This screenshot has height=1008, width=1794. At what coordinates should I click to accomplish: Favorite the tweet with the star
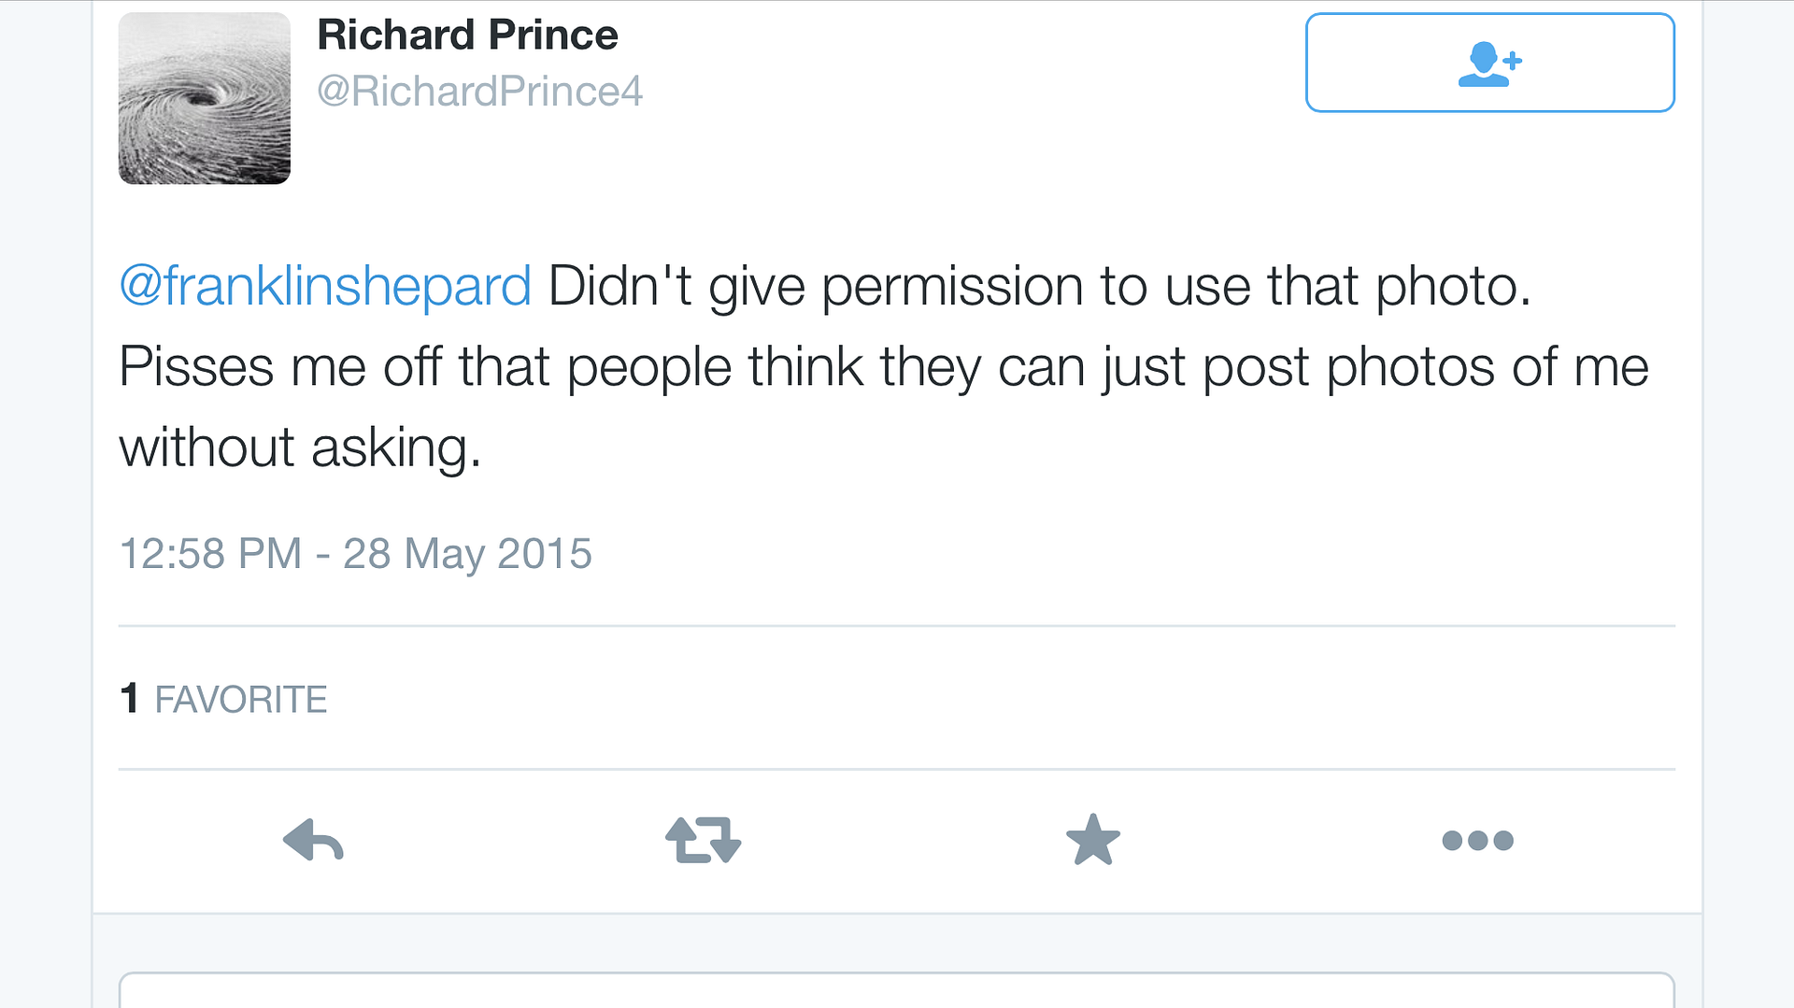[x=1092, y=840]
